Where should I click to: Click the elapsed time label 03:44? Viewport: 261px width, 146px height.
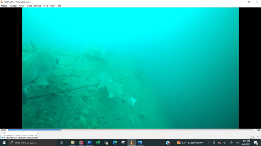coord(3,130)
